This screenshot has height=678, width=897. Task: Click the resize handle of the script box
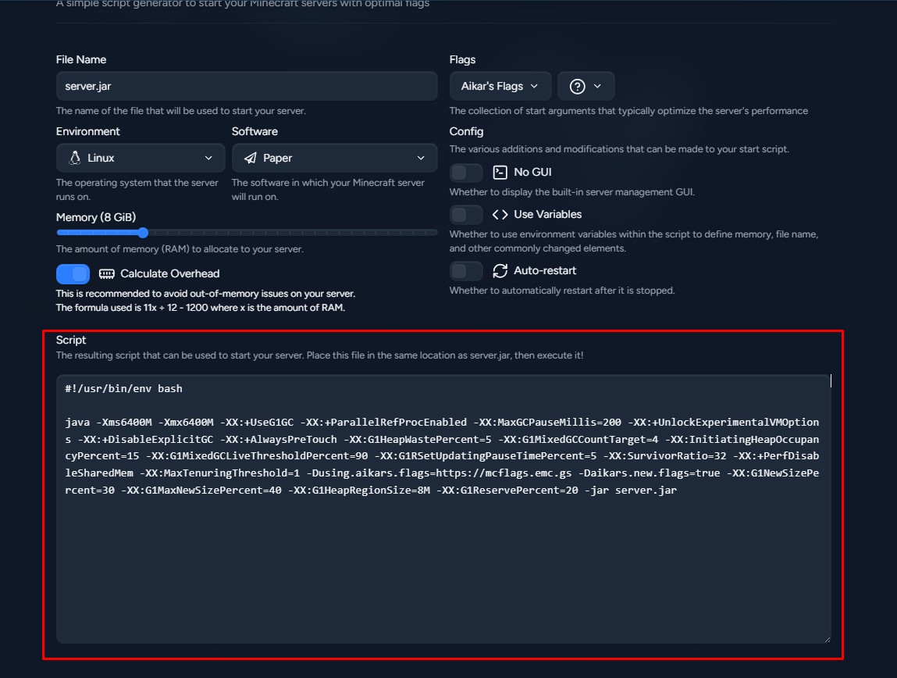coord(825,638)
